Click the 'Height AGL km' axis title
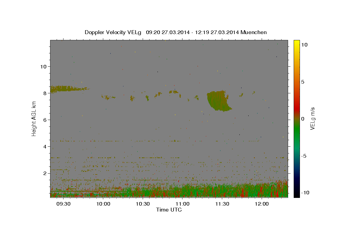The width and height of the screenshot is (356, 237). point(34,118)
